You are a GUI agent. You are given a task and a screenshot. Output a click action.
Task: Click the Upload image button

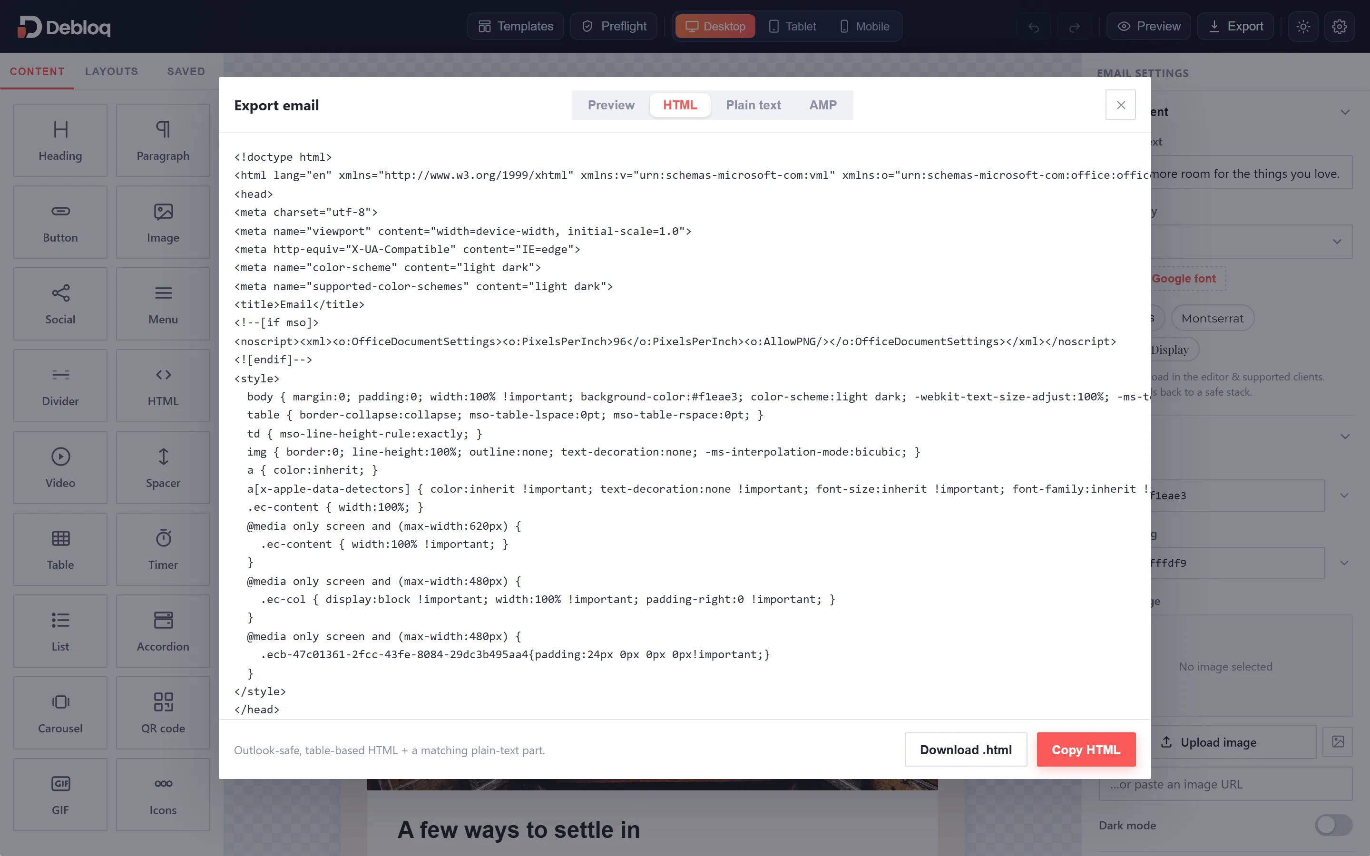1233,742
